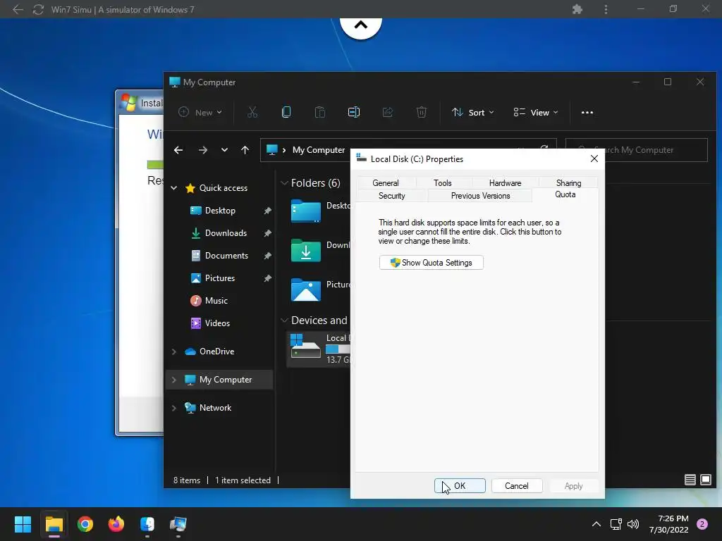Open the View dropdown
The height and width of the screenshot is (541, 722).
click(x=536, y=112)
